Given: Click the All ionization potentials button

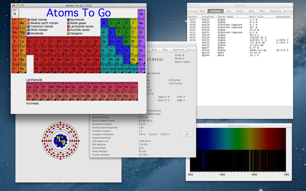Looking at the screenshot, I should point(187,134).
